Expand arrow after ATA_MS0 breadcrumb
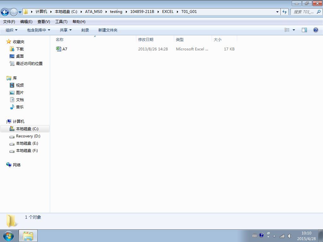 [x=106, y=12]
